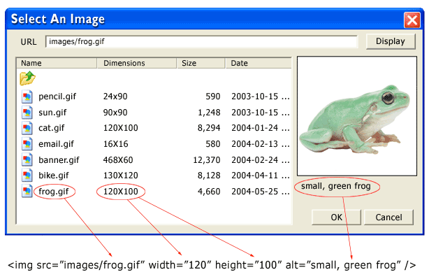Select the email.gif file name

pos(56,144)
